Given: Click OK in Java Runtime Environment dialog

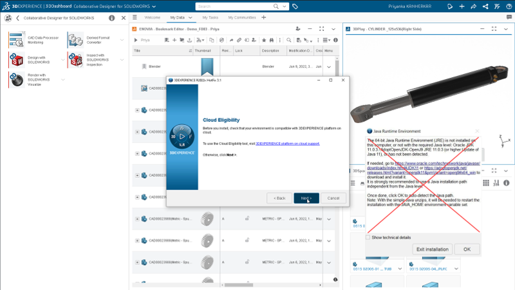Looking at the screenshot, I should click(x=467, y=249).
